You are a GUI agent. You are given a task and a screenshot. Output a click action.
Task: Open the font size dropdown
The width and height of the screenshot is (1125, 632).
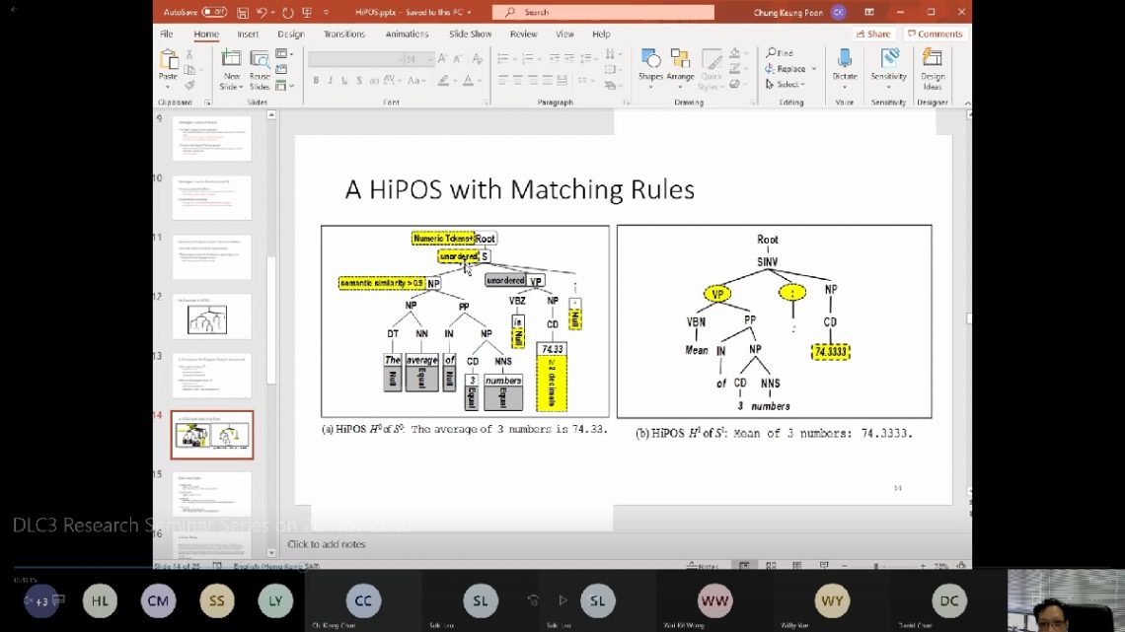(429, 59)
